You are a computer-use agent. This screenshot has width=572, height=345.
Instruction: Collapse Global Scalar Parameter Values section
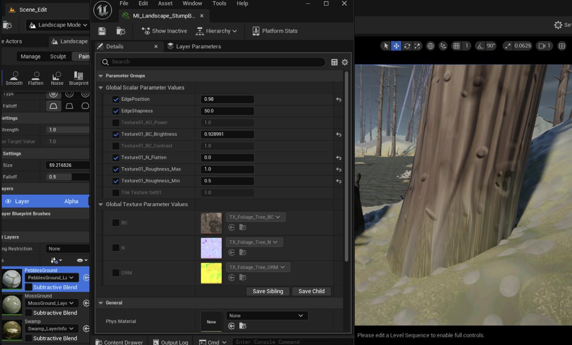(101, 88)
